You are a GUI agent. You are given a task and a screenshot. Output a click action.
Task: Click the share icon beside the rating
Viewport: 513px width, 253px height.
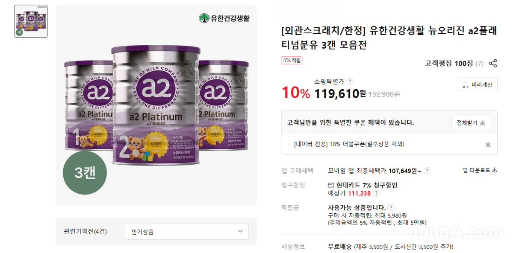click(492, 63)
